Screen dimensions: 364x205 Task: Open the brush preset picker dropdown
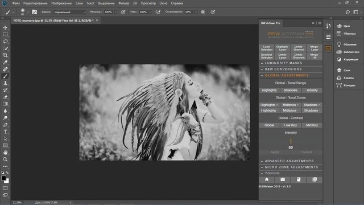[x=28, y=12]
